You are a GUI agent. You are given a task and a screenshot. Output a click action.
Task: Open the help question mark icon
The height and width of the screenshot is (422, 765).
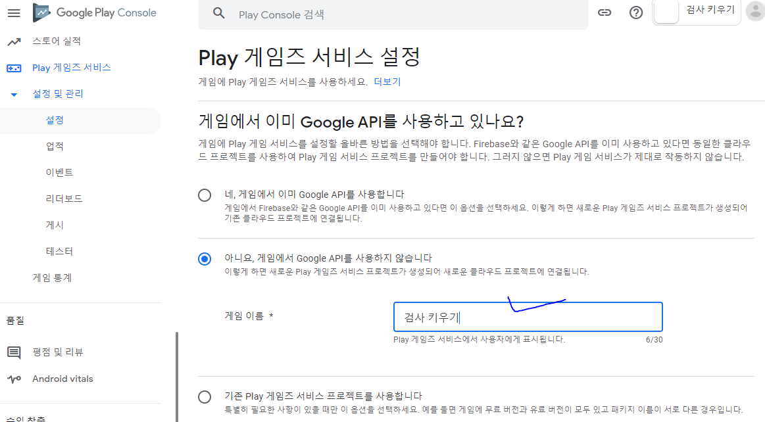(x=635, y=12)
